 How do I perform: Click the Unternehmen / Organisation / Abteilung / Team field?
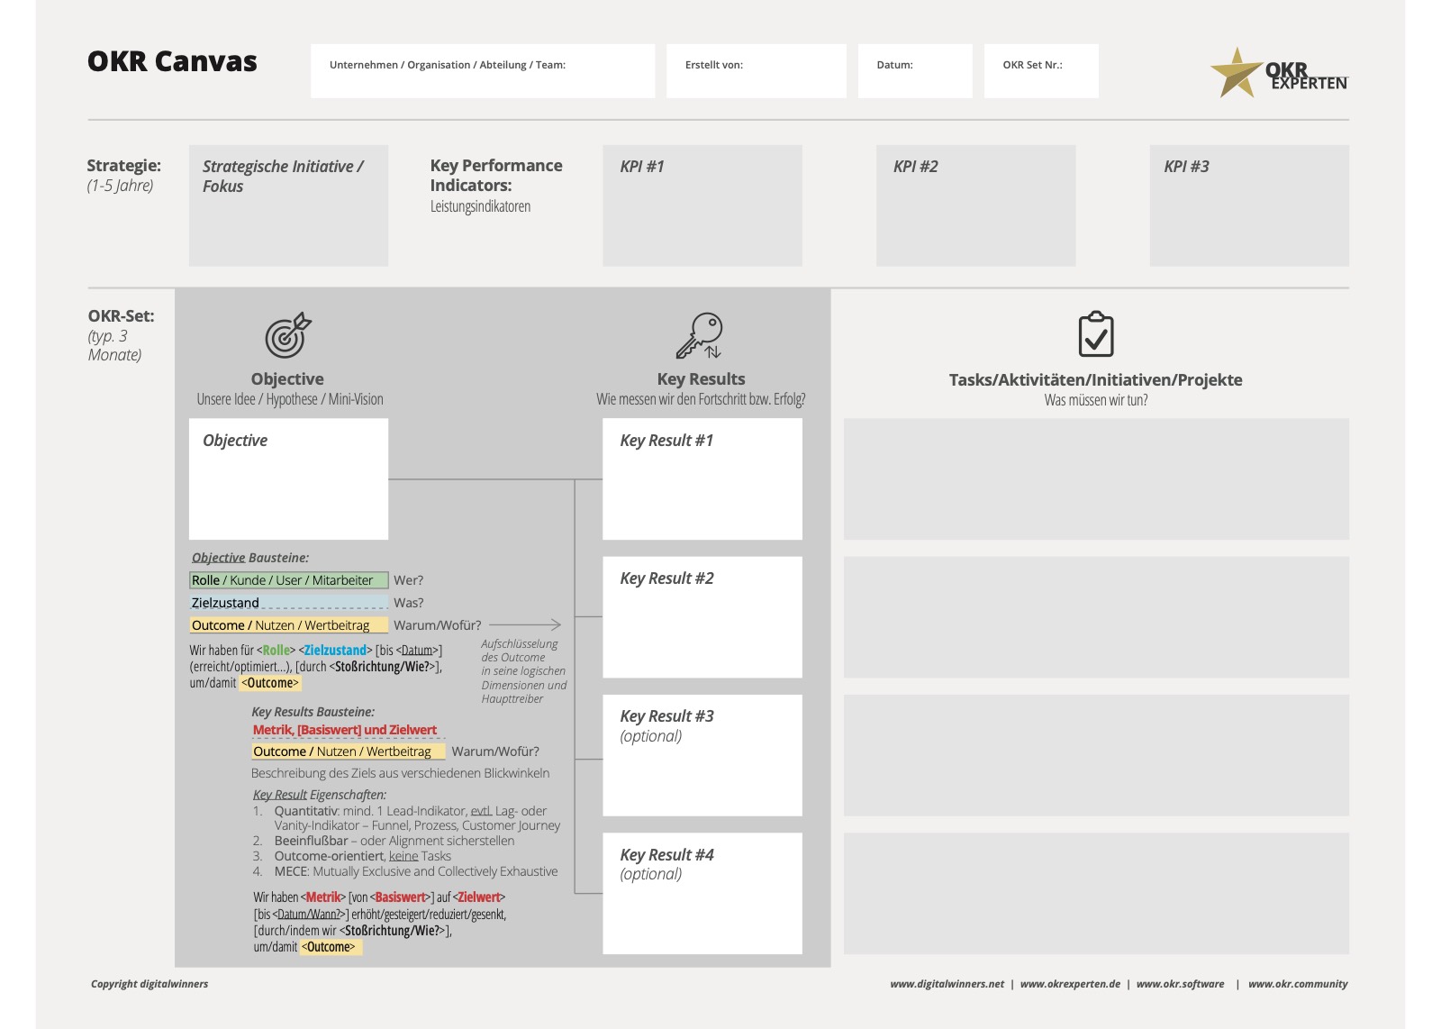pos(483,71)
